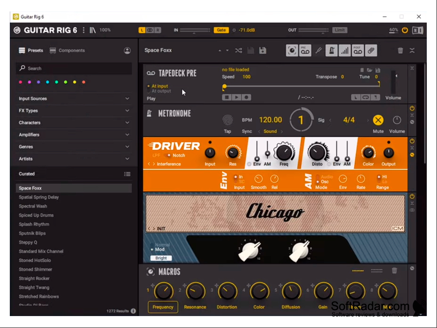Toggle Metronome module power button
The image size is (437, 328).
tap(412, 108)
